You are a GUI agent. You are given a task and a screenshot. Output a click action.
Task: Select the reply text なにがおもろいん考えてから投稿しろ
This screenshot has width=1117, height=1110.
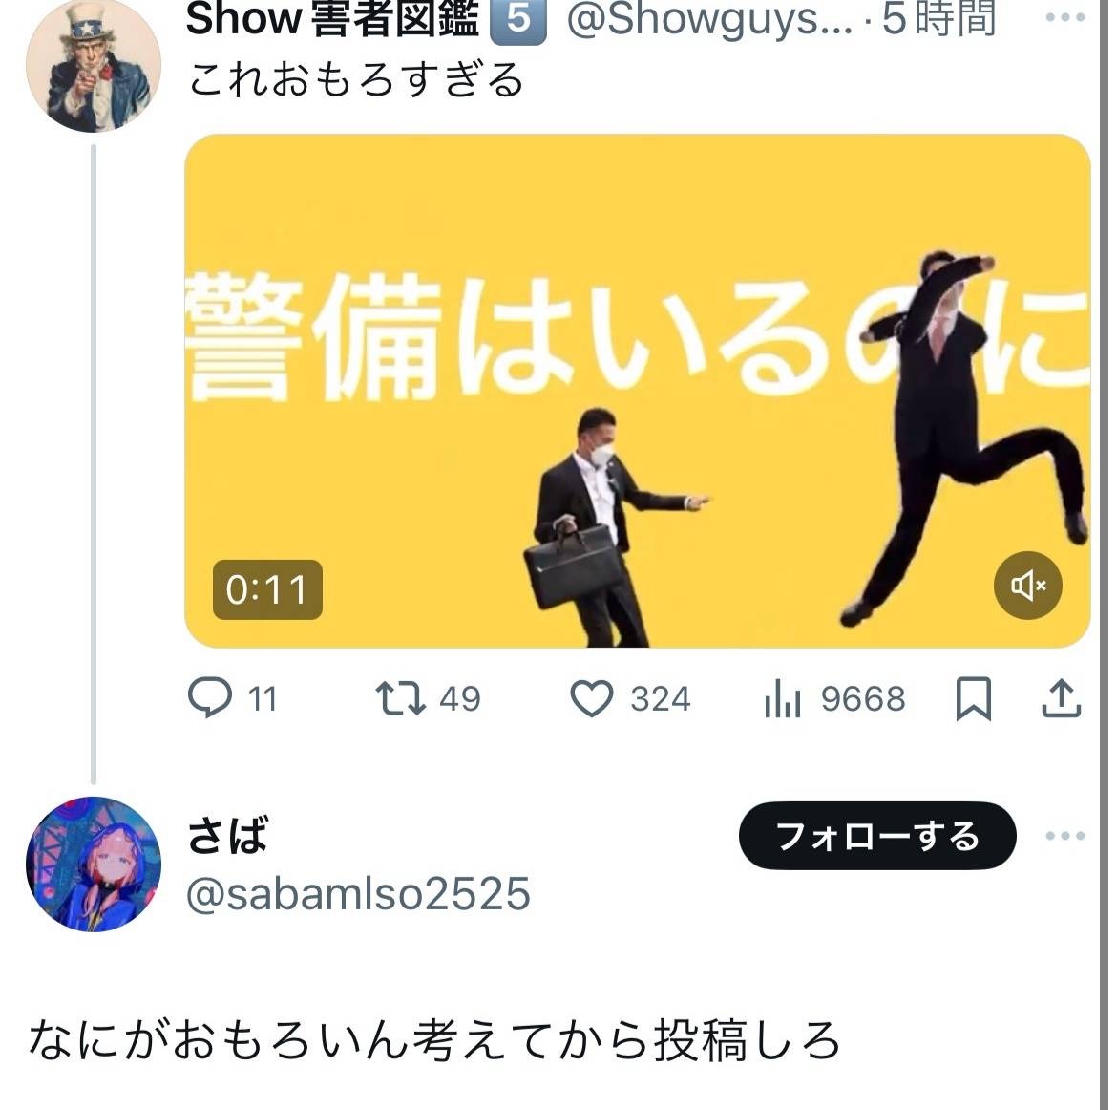pos(434,1041)
